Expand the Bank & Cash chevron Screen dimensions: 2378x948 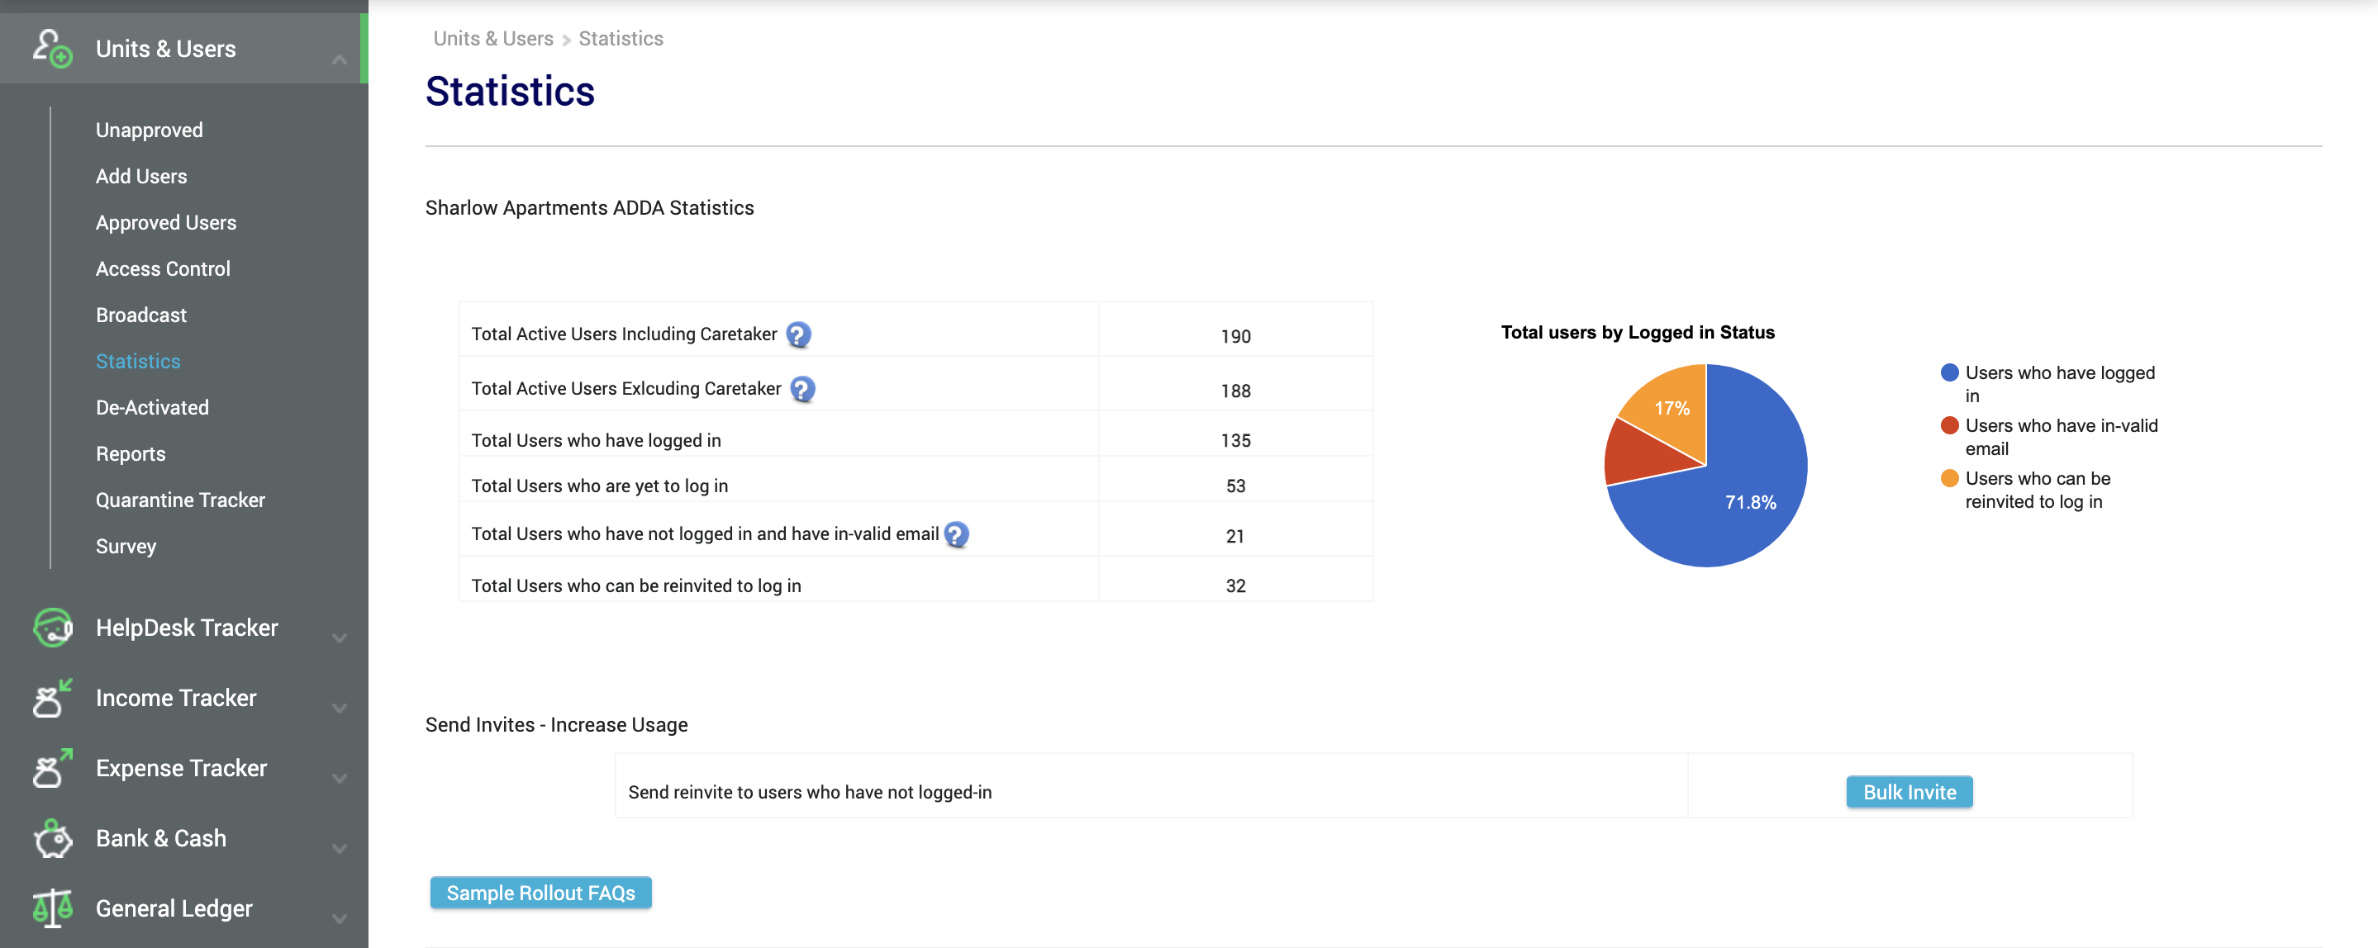(340, 848)
